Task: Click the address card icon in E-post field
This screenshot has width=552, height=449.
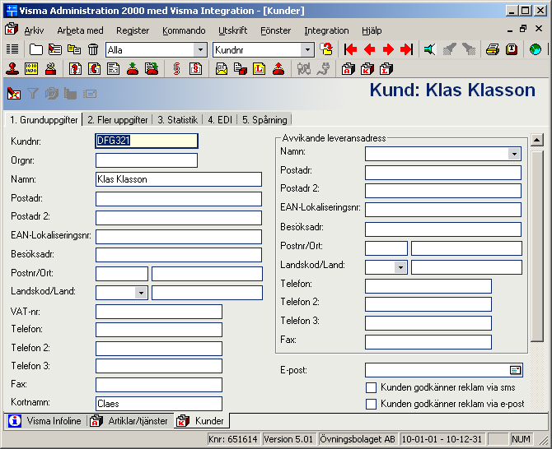Action: (515, 370)
